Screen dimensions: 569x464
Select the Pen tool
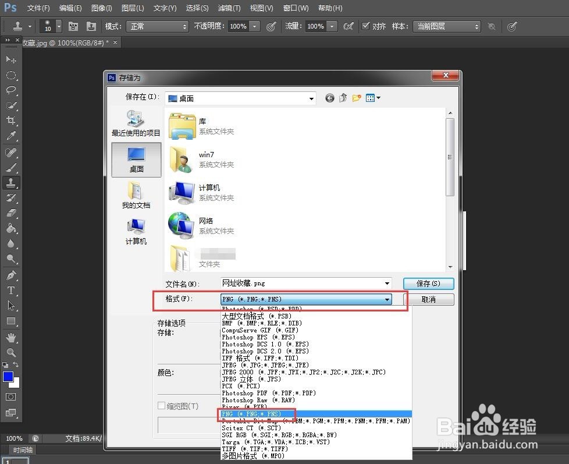(x=11, y=275)
